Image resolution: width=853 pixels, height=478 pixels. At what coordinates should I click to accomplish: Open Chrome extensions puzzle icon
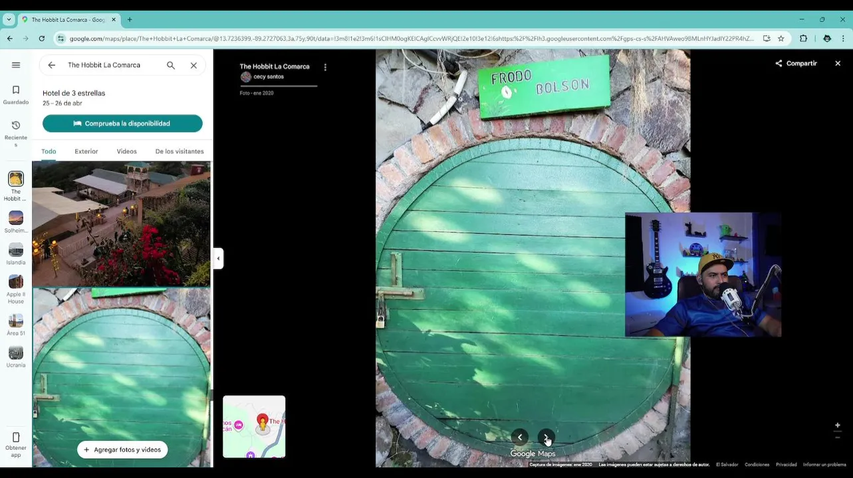(803, 39)
